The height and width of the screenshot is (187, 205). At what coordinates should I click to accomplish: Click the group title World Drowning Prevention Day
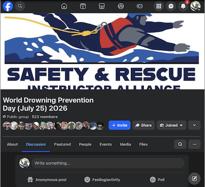(48, 104)
